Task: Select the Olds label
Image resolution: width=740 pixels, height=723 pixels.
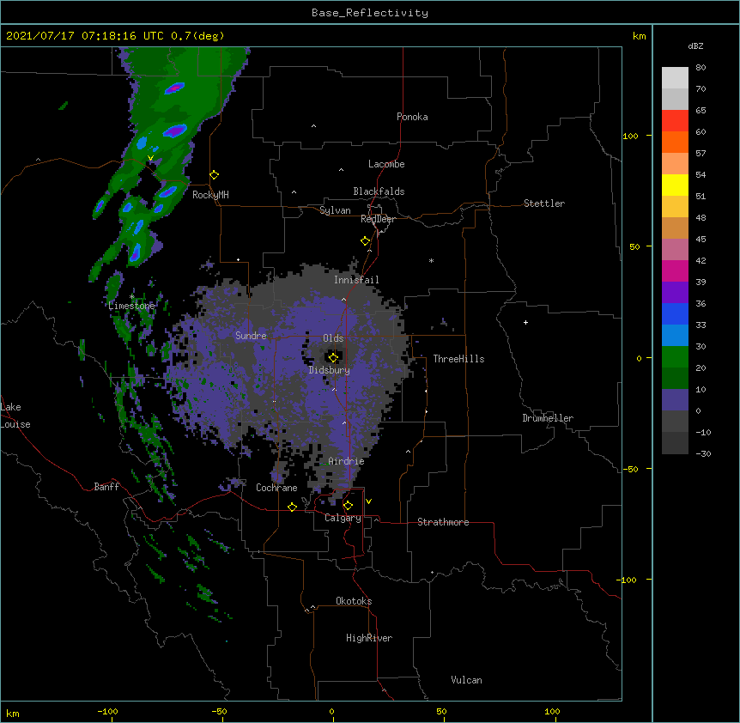Action: tap(333, 338)
